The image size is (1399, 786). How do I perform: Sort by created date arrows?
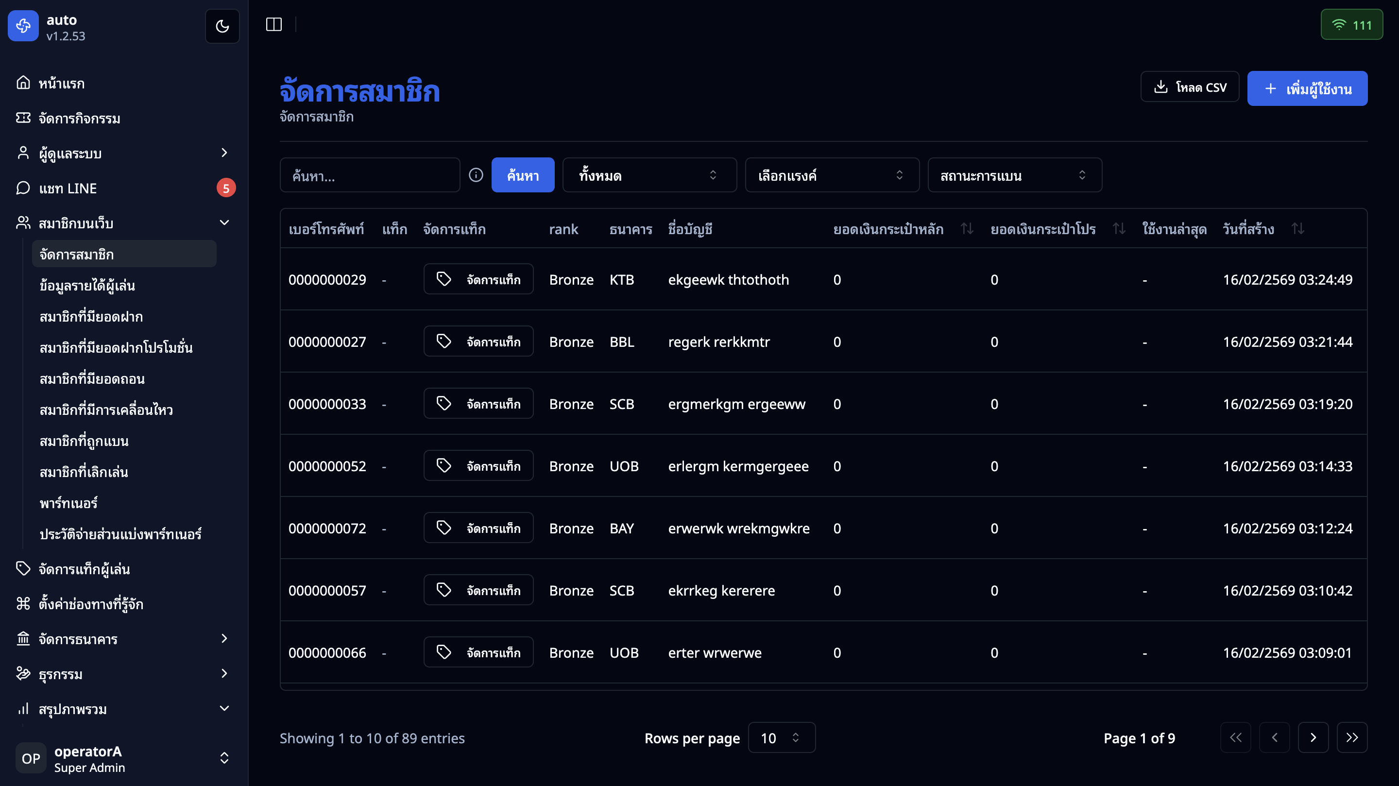(1297, 229)
